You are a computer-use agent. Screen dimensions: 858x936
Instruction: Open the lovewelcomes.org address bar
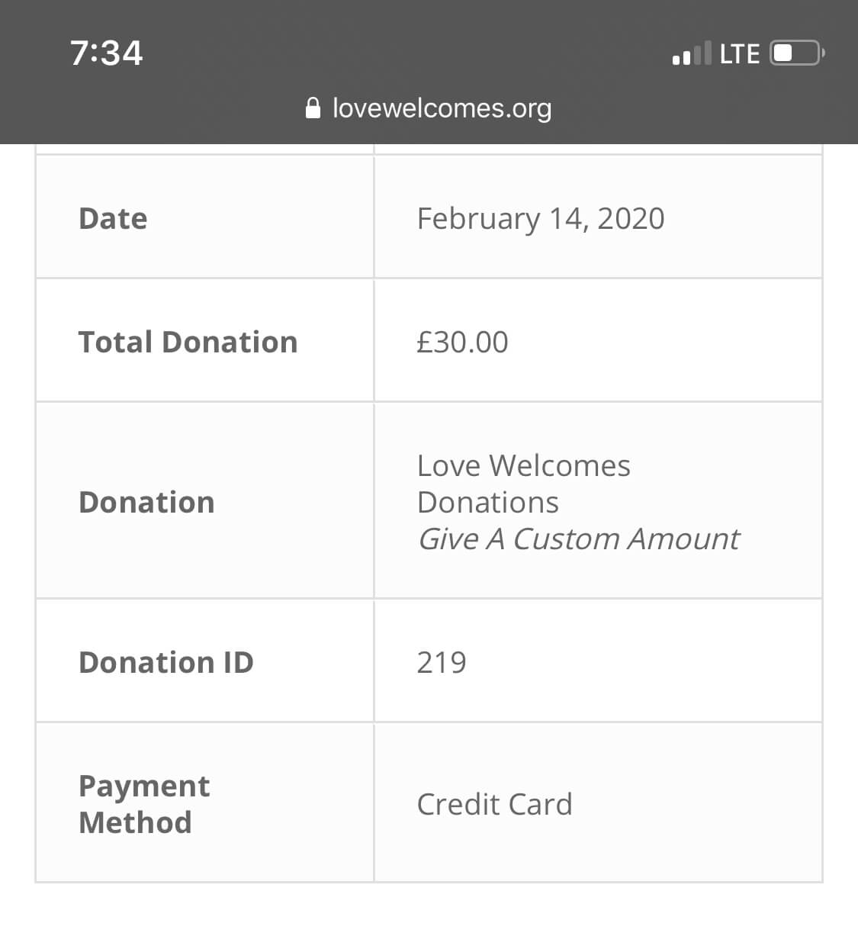[429, 108]
